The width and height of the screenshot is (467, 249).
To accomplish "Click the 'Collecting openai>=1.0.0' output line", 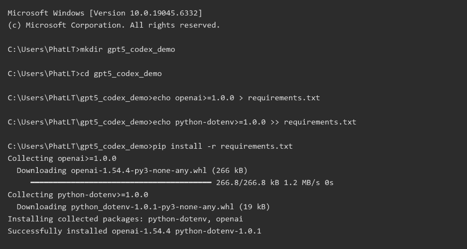I will [62, 158].
